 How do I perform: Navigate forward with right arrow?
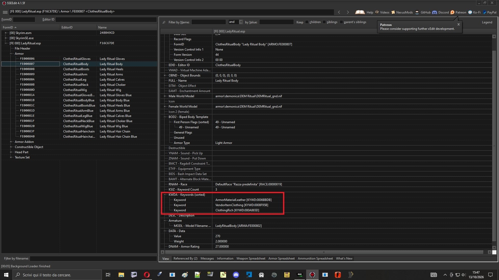(348, 12)
